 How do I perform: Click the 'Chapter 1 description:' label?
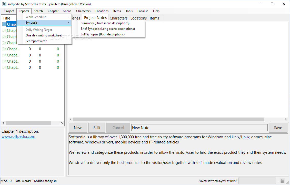coord(20,131)
